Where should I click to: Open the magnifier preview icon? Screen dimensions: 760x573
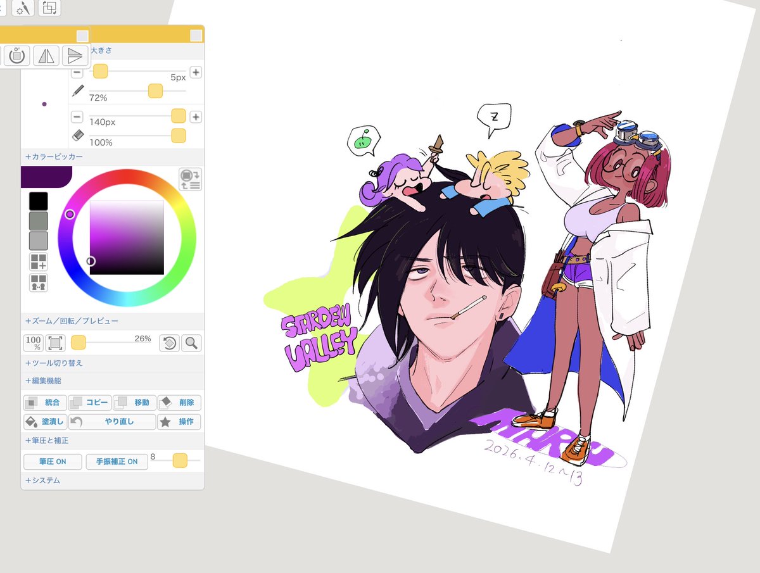[191, 343]
